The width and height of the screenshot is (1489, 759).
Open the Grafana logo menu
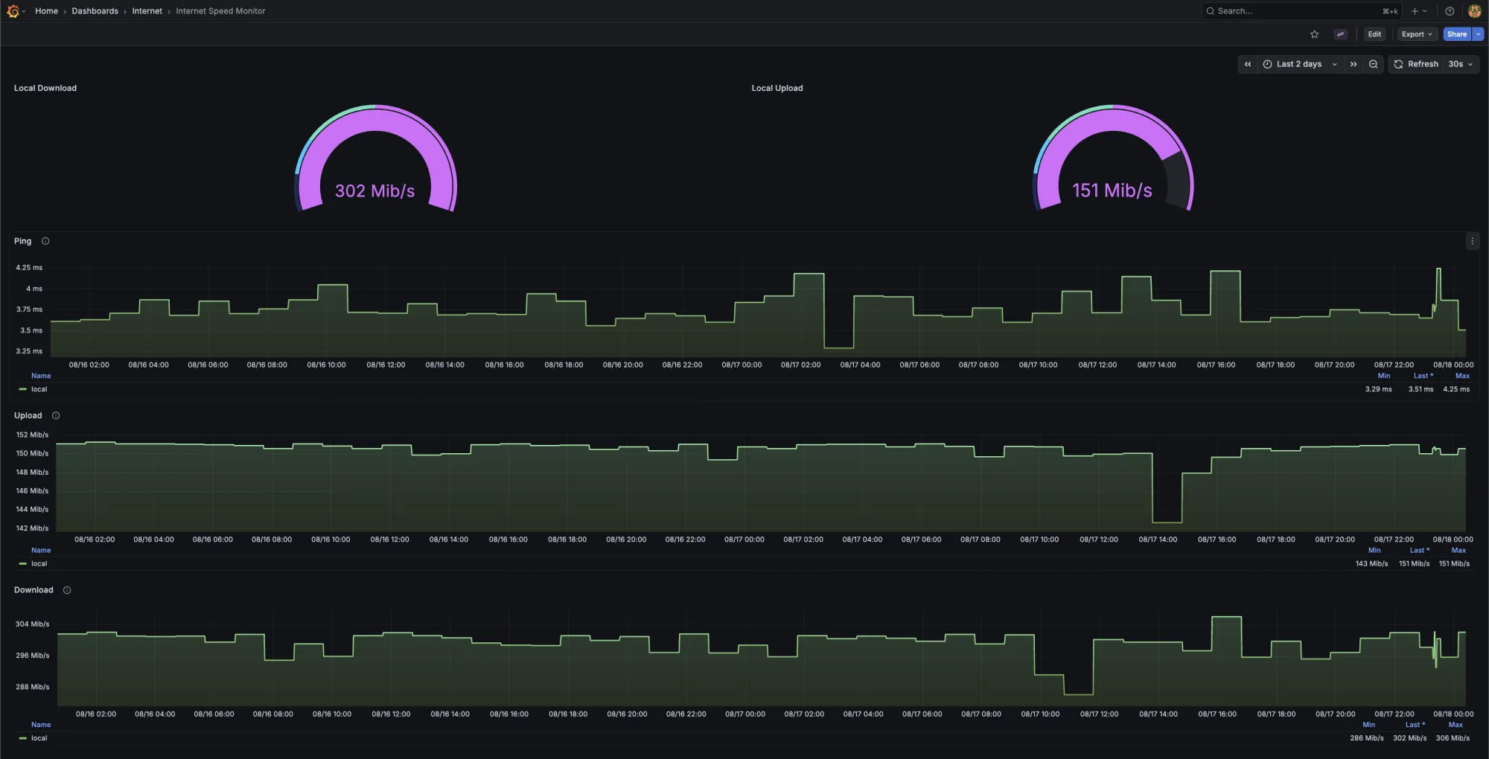coord(13,11)
